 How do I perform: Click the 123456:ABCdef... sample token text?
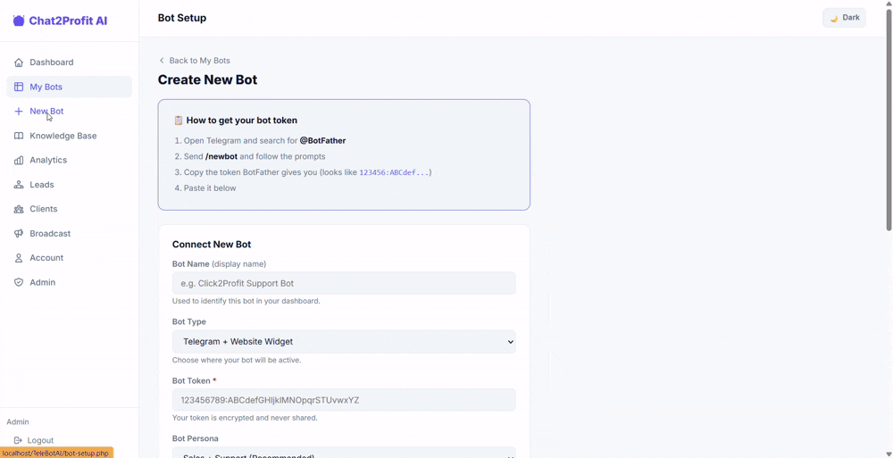(394, 172)
